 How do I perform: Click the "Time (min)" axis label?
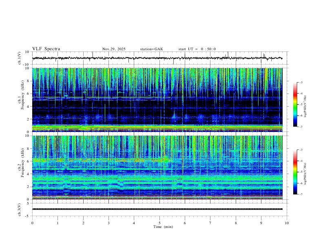(x=163, y=227)
